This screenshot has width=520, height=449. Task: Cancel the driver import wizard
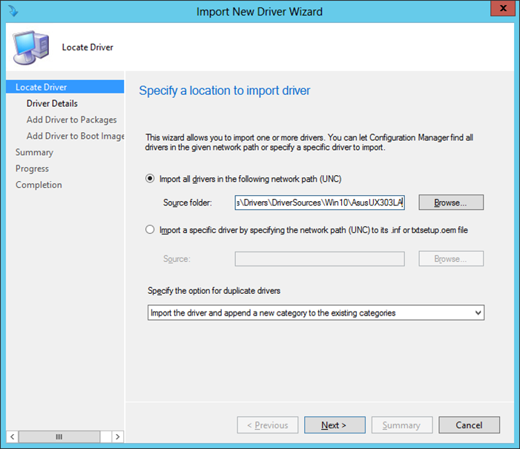point(469,425)
